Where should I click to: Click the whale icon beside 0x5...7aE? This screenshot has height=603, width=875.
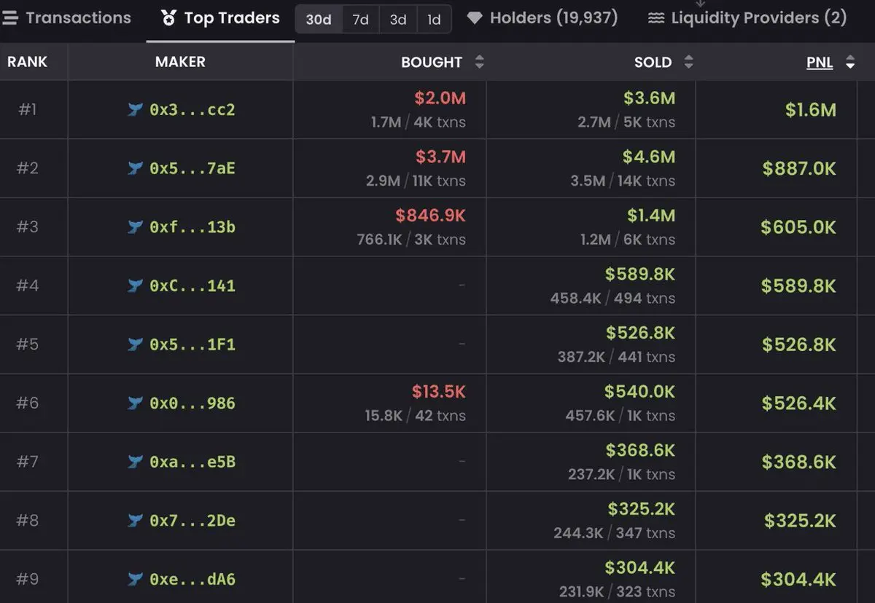point(135,168)
